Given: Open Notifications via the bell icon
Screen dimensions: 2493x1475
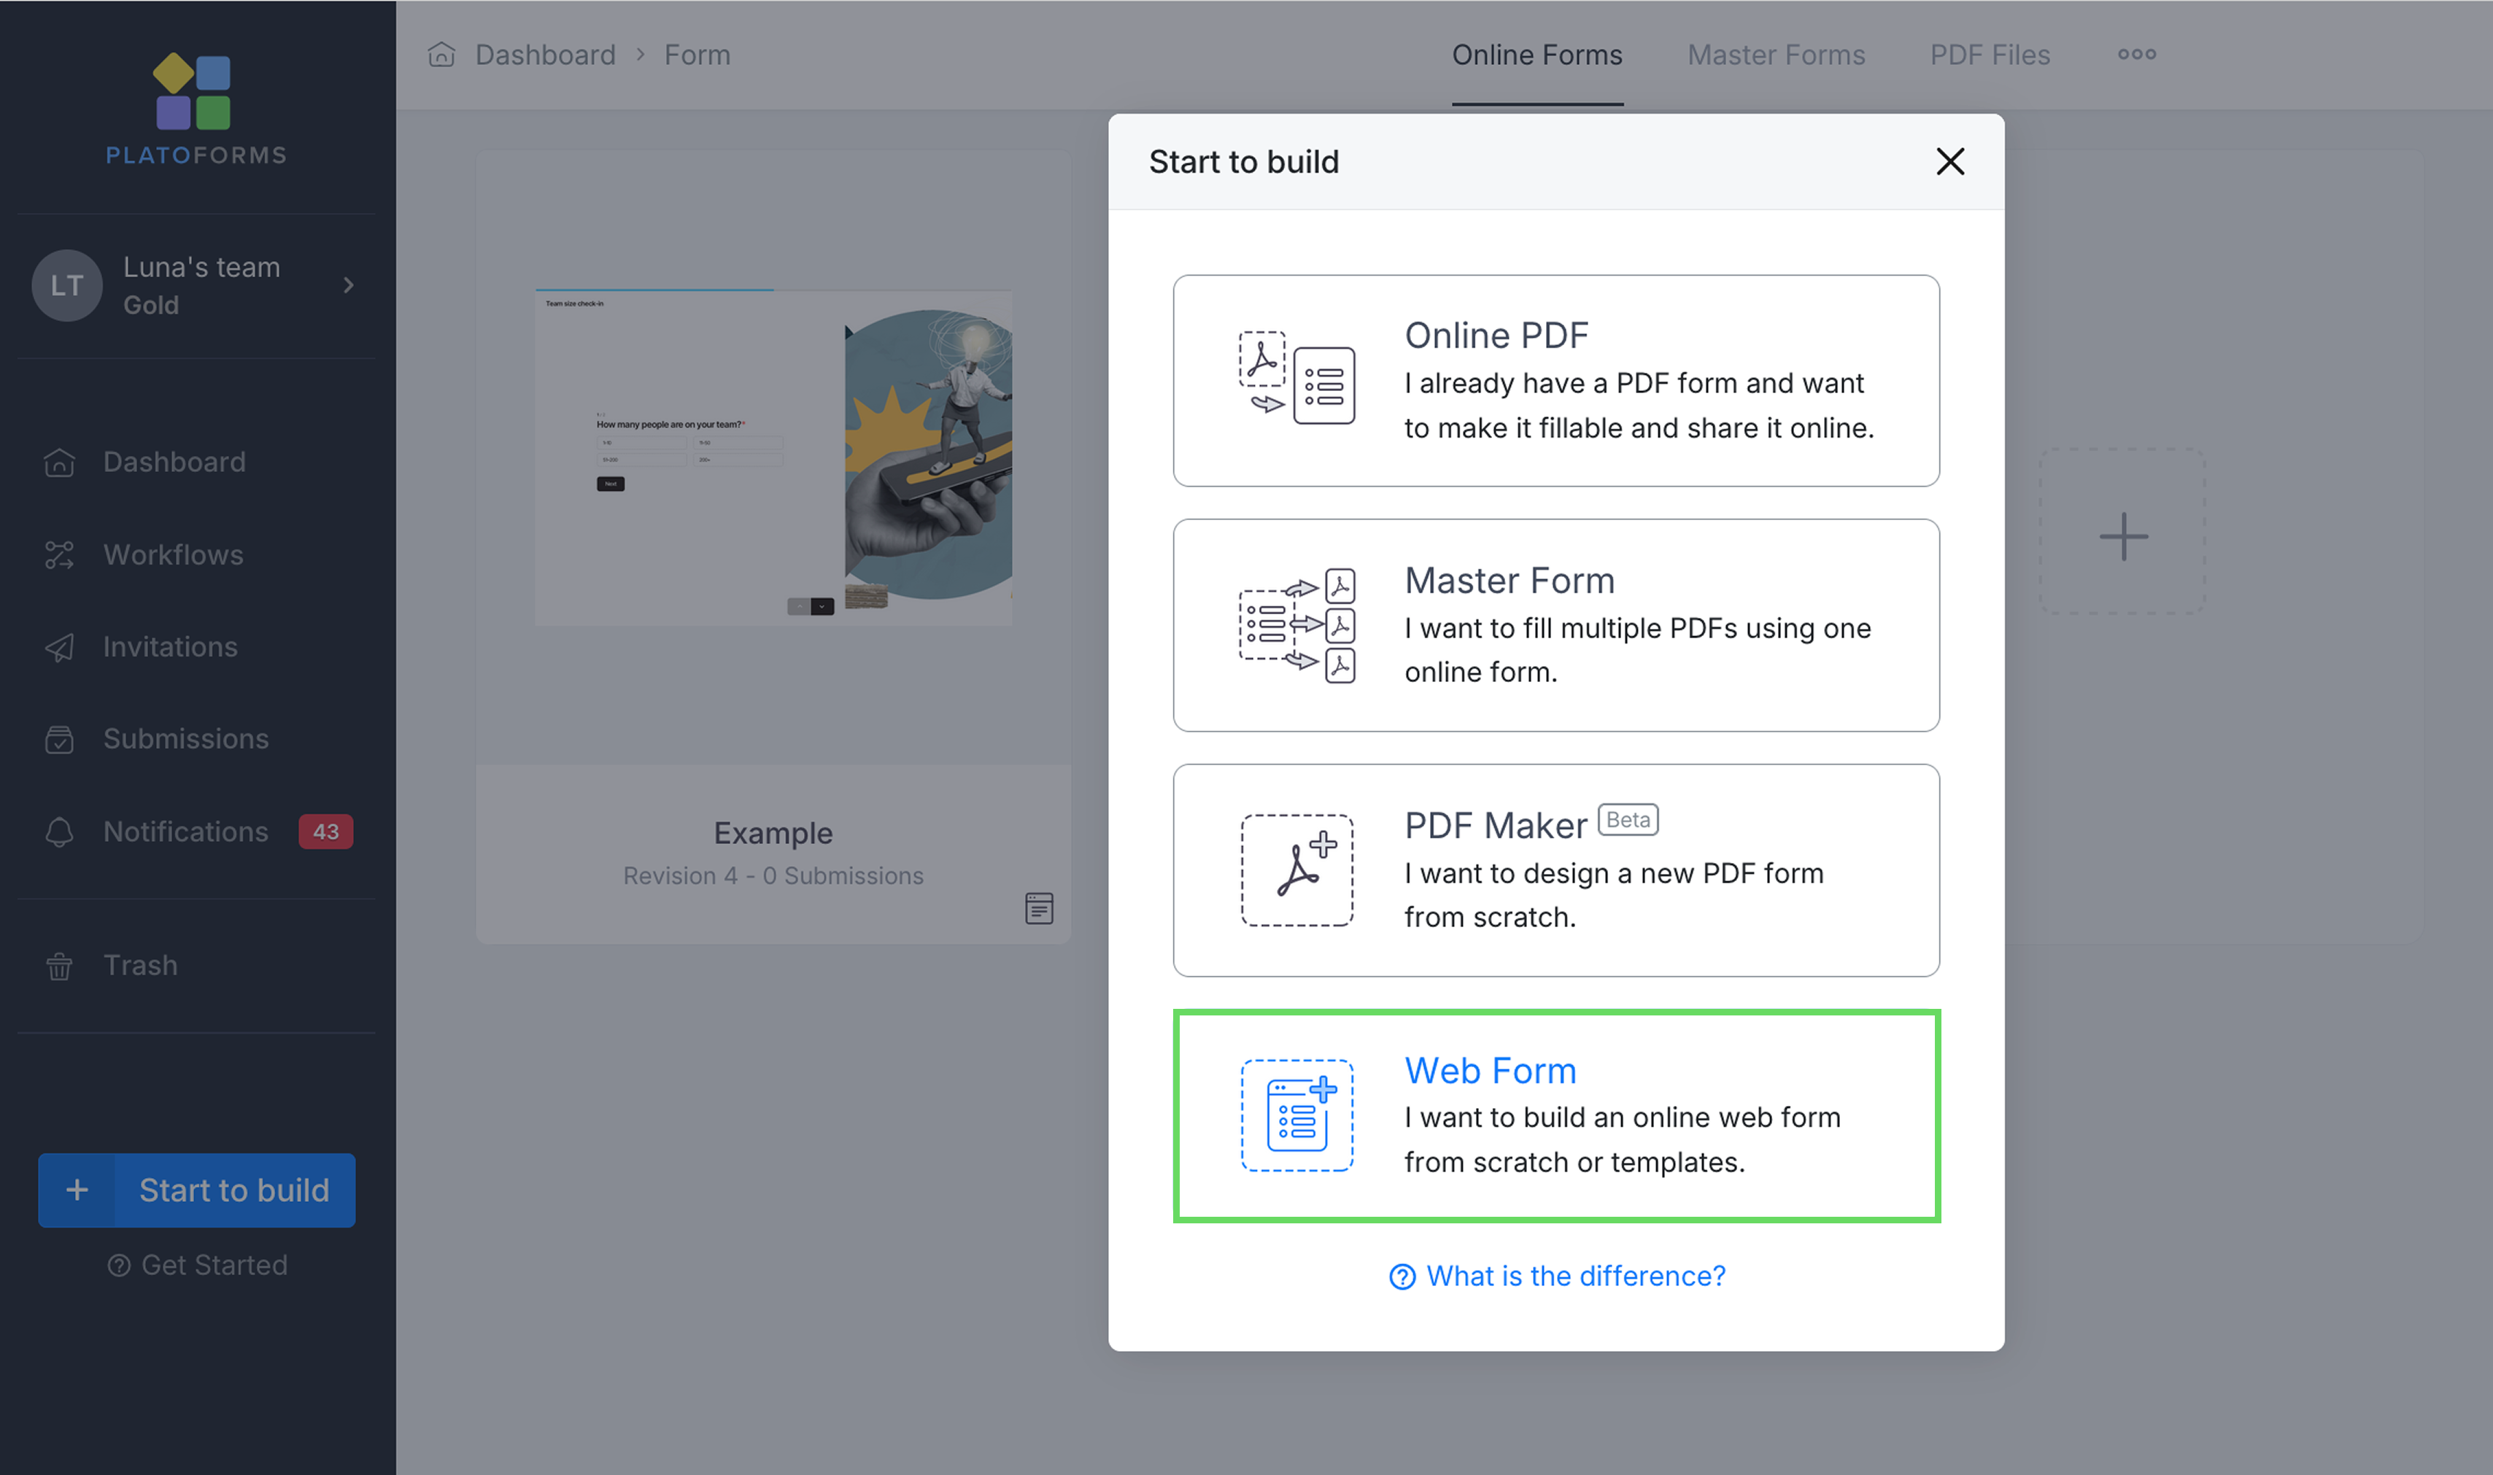Looking at the screenshot, I should tap(60, 832).
